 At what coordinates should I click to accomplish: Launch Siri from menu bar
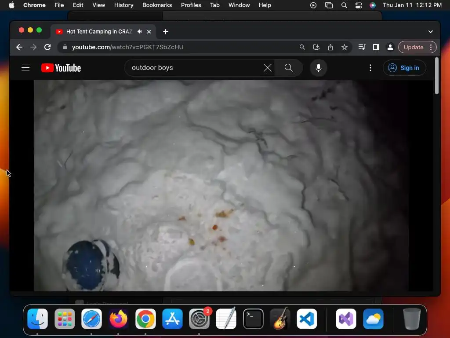[373, 5]
